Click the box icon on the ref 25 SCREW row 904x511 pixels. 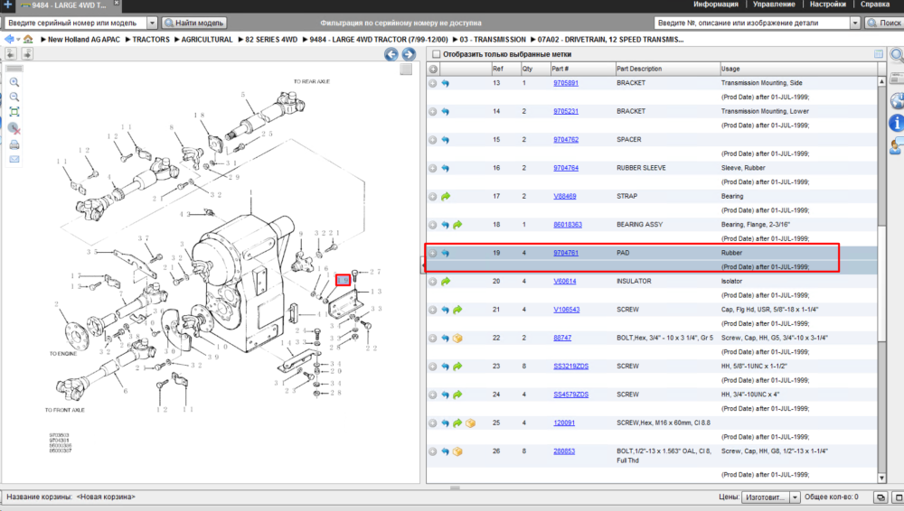coord(470,423)
